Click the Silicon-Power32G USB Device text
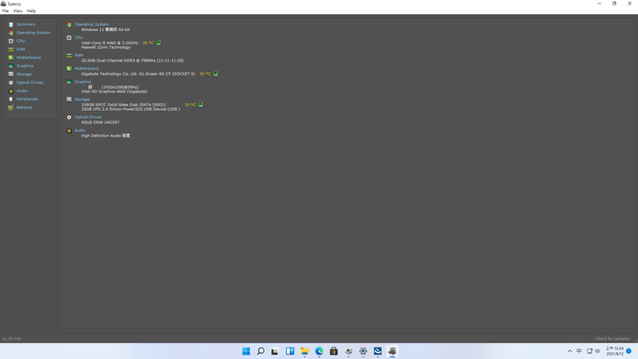The width and height of the screenshot is (638, 359). 130,109
